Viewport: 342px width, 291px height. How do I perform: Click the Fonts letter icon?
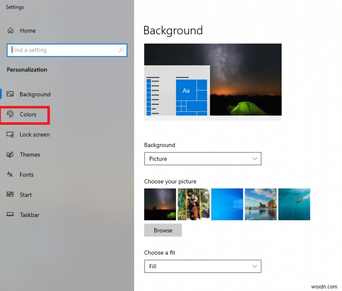coord(10,174)
